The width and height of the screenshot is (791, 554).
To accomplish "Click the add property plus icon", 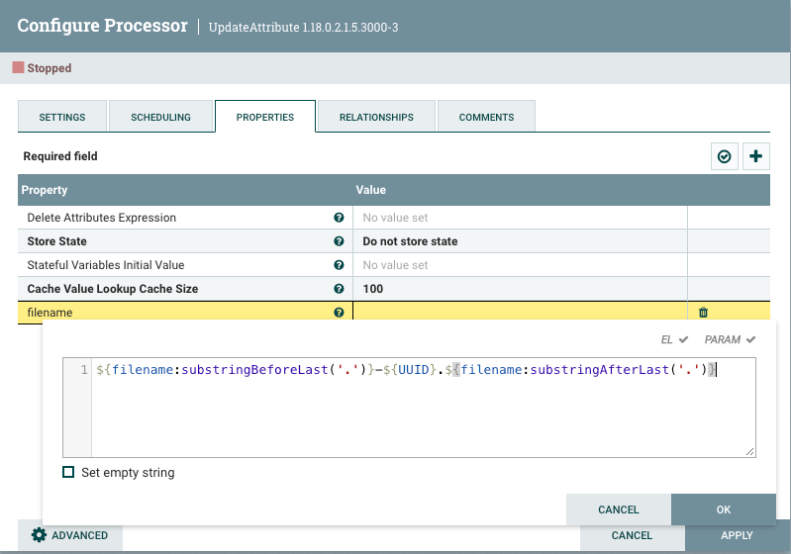I will (x=756, y=156).
